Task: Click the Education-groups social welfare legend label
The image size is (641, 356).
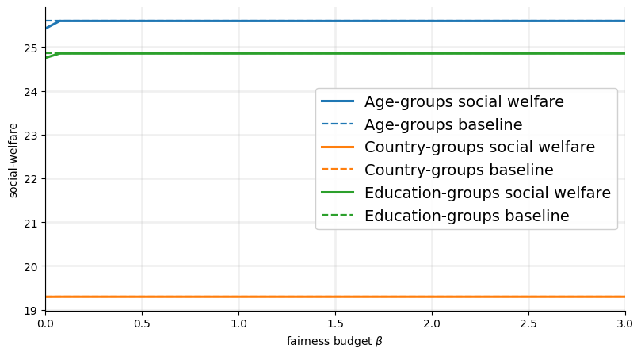Action: [x=487, y=193]
